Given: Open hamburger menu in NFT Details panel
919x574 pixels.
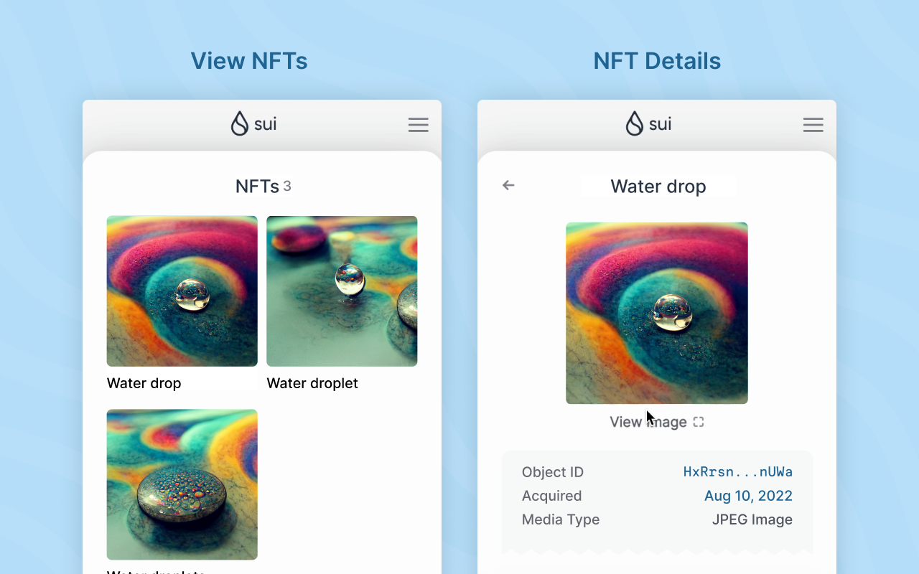Looking at the screenshot, I should click(x=813, y=125).
